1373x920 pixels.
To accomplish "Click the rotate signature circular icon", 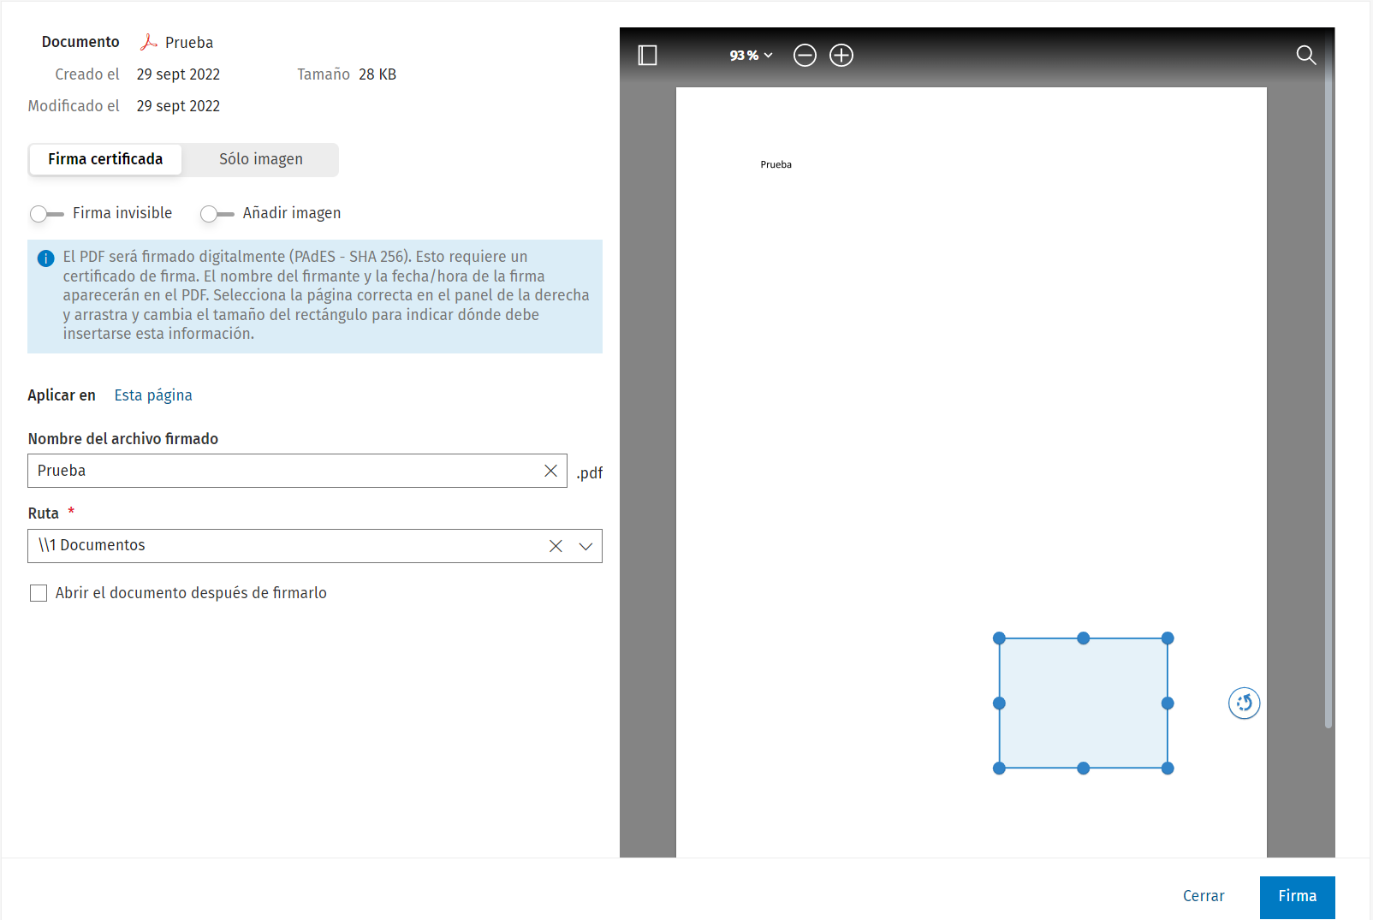I will [1244, 703].
